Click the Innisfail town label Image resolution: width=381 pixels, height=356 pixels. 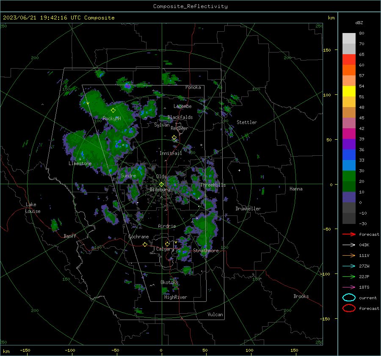[x=171, y=153]
